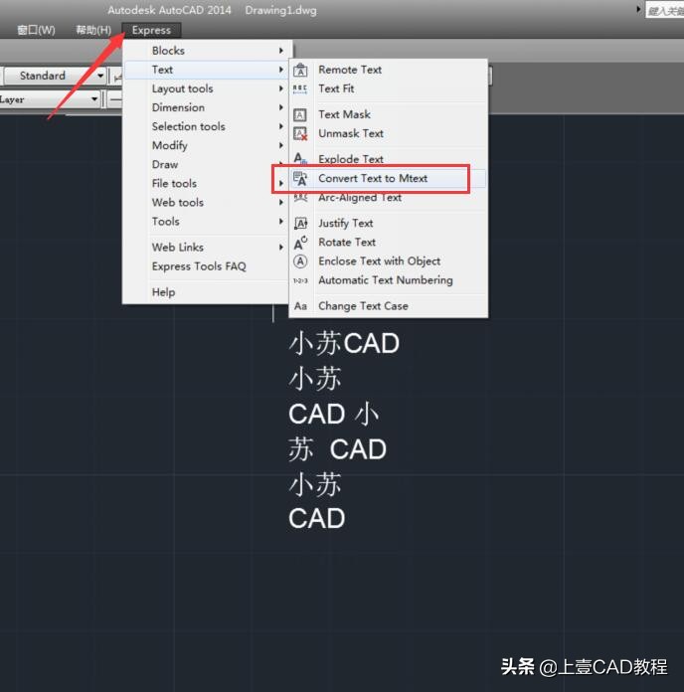Open the 帮助(H) menu

point(93,30)
